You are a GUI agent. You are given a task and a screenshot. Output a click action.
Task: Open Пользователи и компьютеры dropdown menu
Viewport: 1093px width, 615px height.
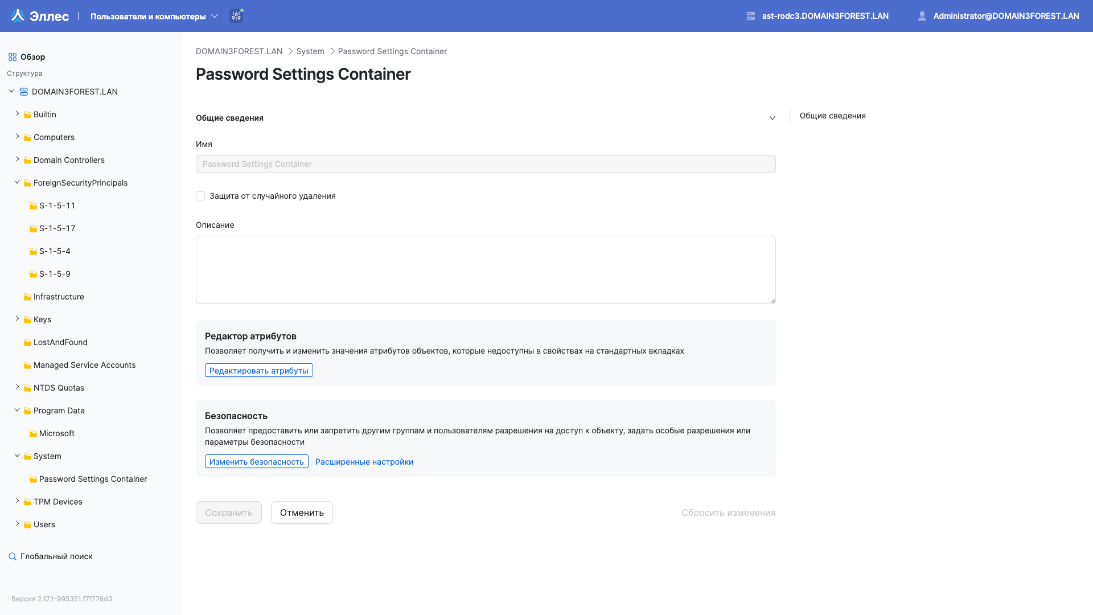tap(154, 16)
